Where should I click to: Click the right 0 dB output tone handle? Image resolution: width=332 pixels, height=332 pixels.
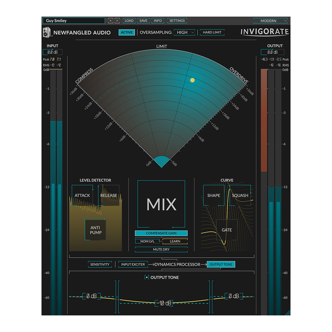(234, 296)
